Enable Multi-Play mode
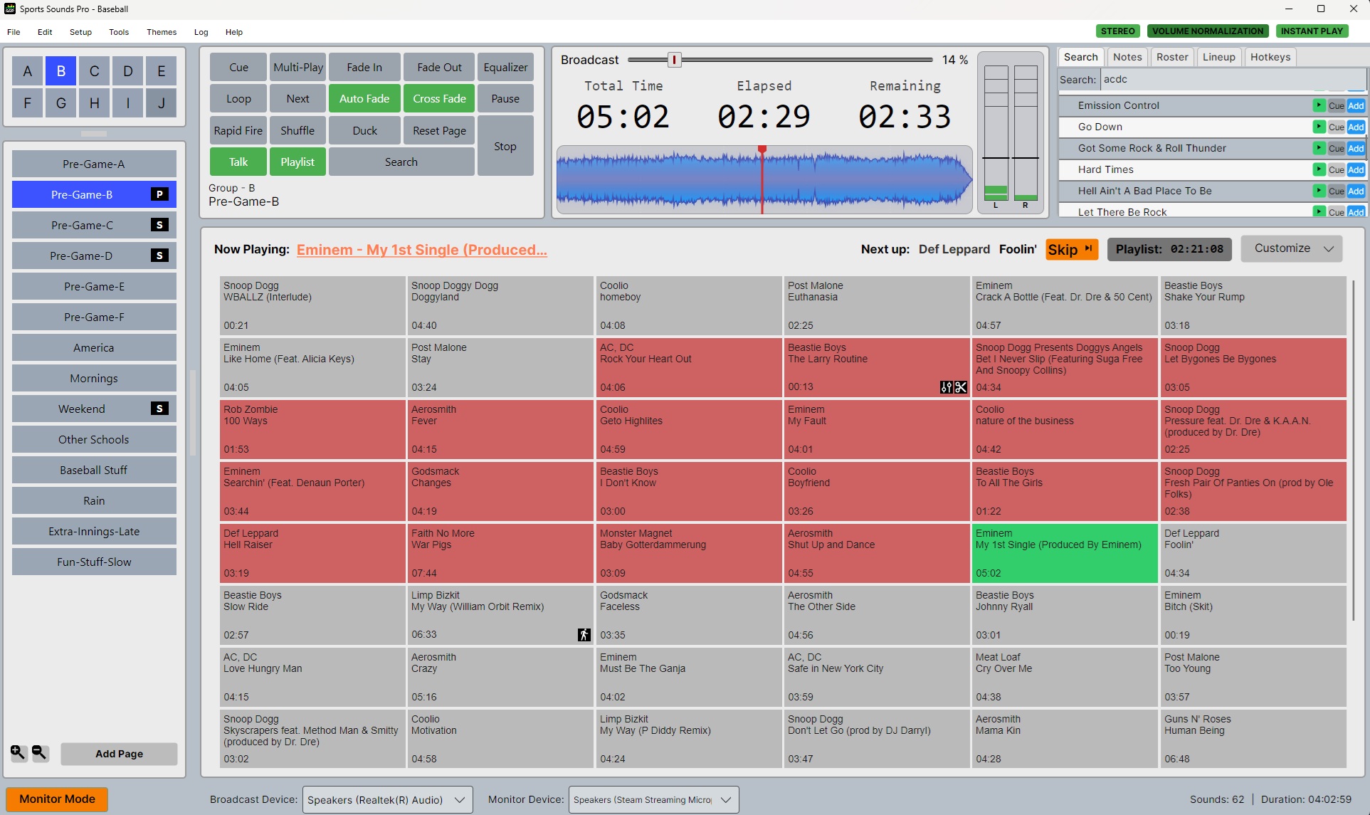This screenshot has height=815, width=1370. click(297, 68)
